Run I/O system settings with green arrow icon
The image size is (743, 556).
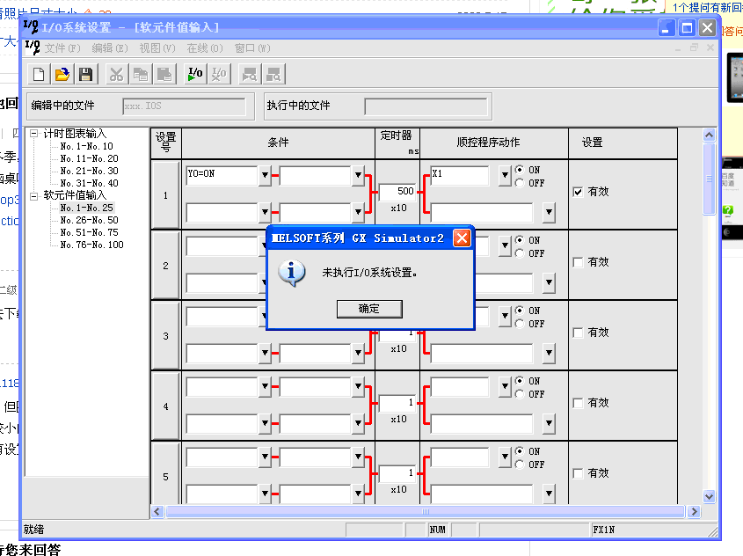[196, 75]
